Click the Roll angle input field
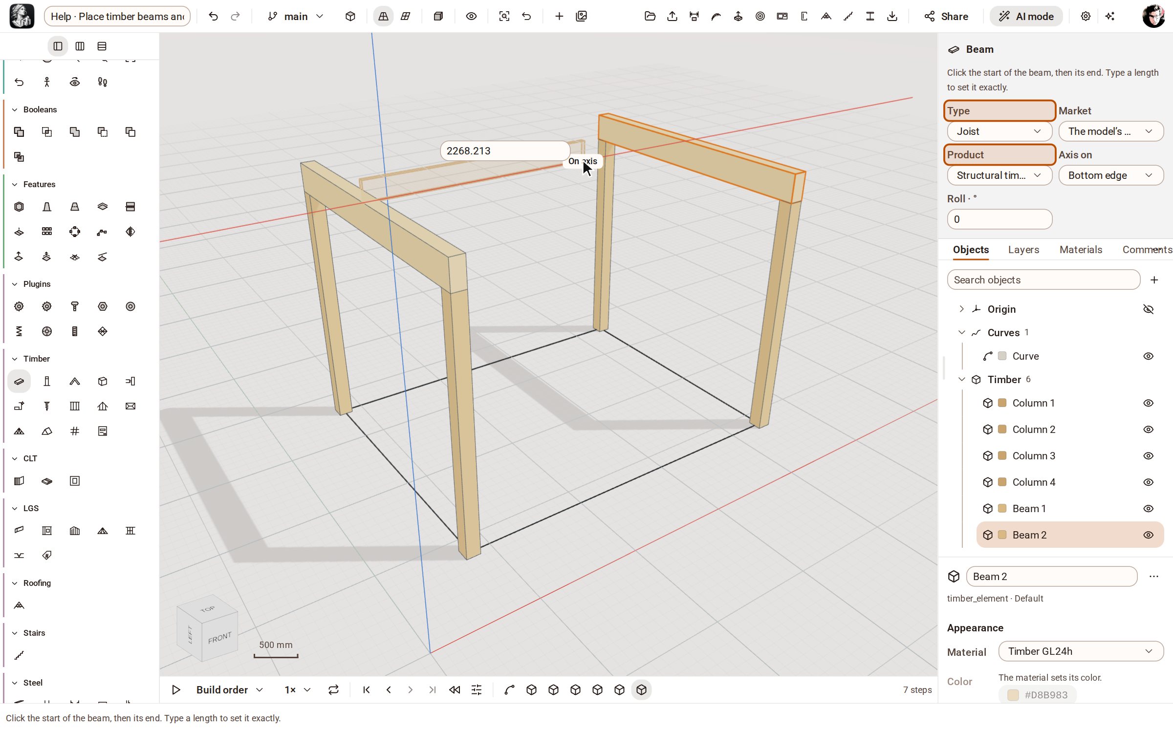Image resolution: width=1173 pixels, height=733 pixels. coord(999,219)
